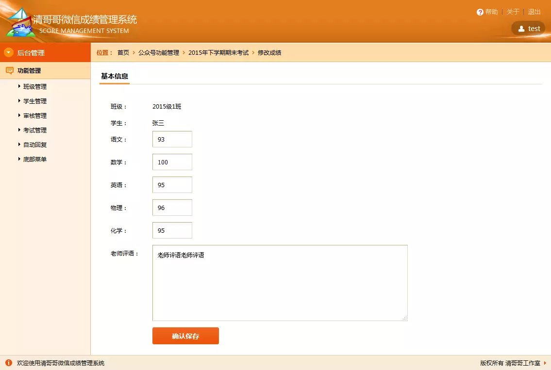Expand the 班级管理 tree item
Image resolution: width=551 pixels, height=370 pixels.
[x=34, y=87]
